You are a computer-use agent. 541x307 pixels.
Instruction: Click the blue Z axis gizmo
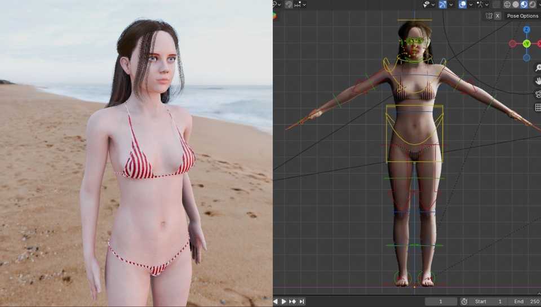pos(526,30)
